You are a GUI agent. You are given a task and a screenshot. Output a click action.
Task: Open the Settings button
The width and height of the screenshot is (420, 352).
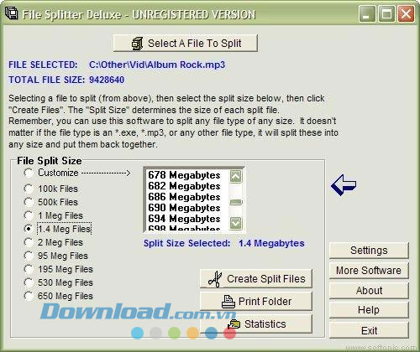(x=369, y=251)
